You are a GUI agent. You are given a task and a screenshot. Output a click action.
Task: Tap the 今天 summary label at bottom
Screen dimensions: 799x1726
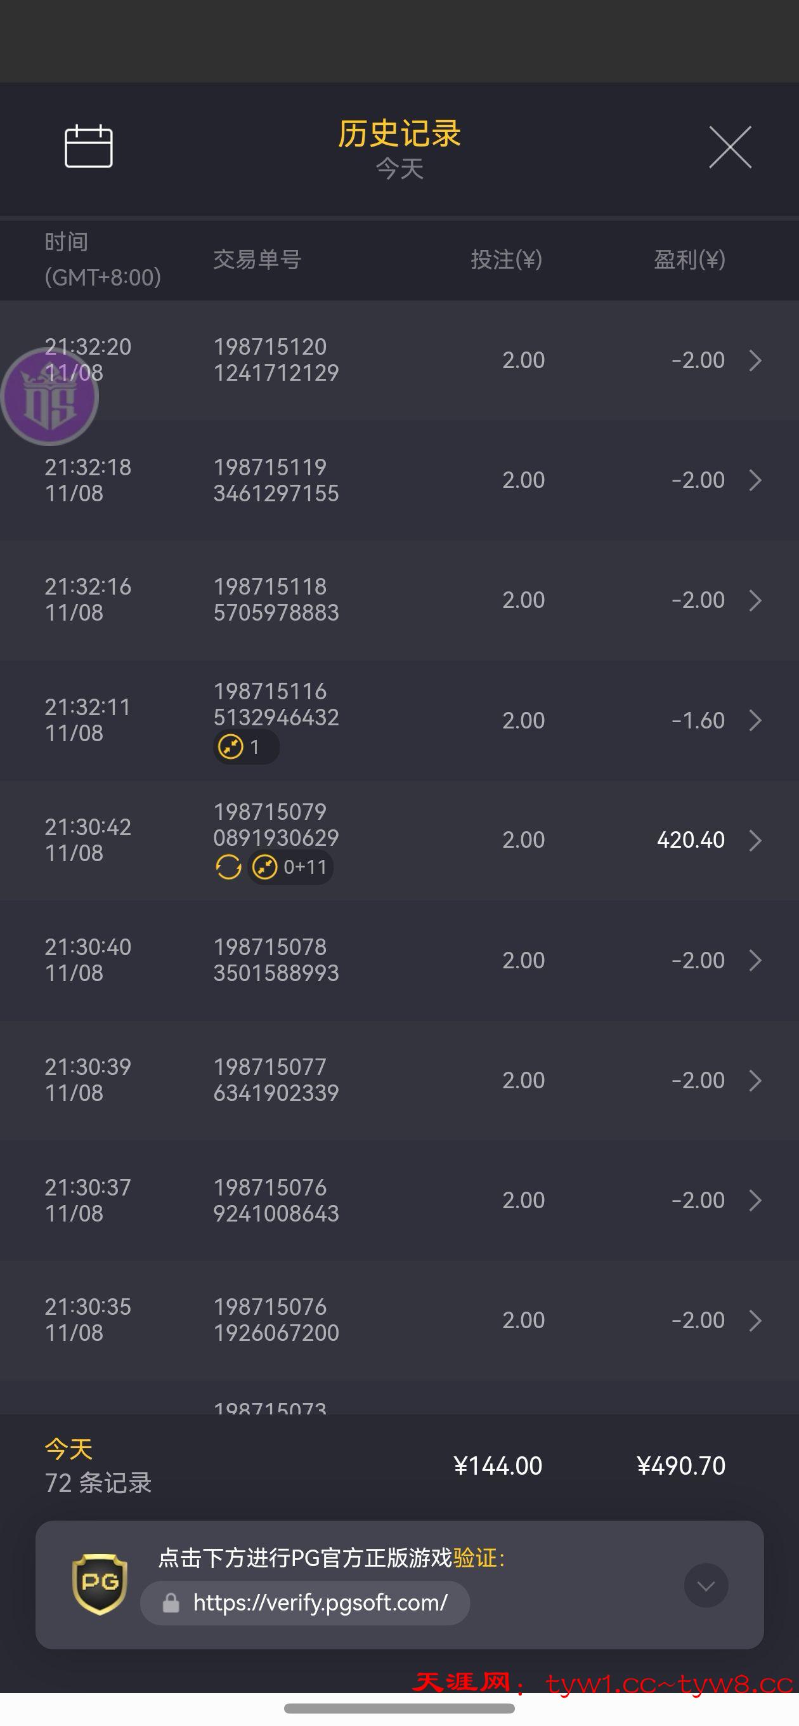pyautogui.click(x=68, y=1449)
